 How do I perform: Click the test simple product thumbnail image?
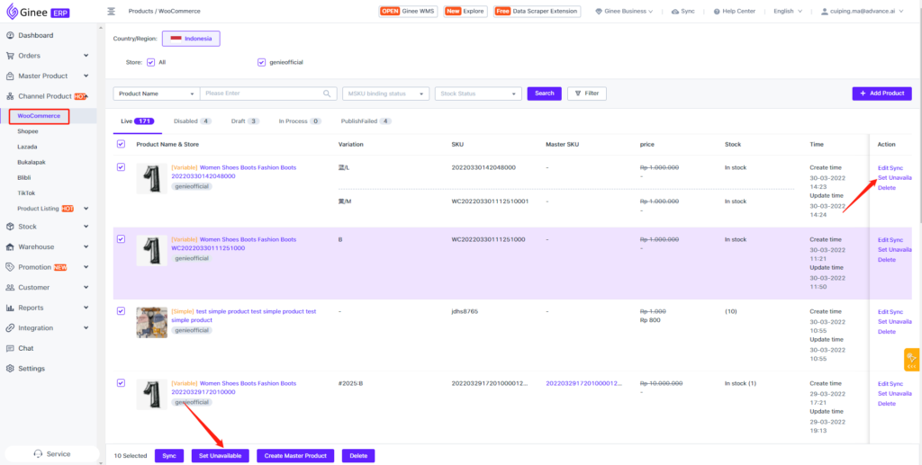pyautogui.click(x=151, y=322)
